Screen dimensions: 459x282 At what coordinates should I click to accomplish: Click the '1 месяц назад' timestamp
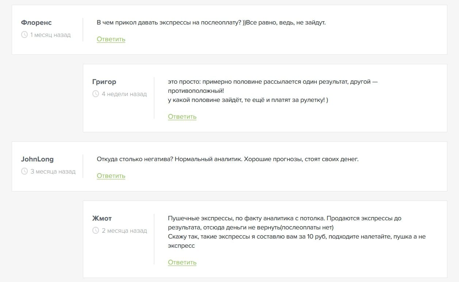[50, 35]
